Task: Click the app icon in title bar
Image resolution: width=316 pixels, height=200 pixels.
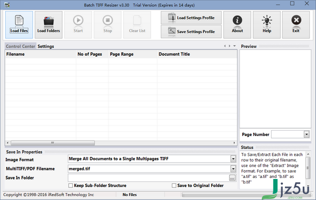Action: (7, 5)
